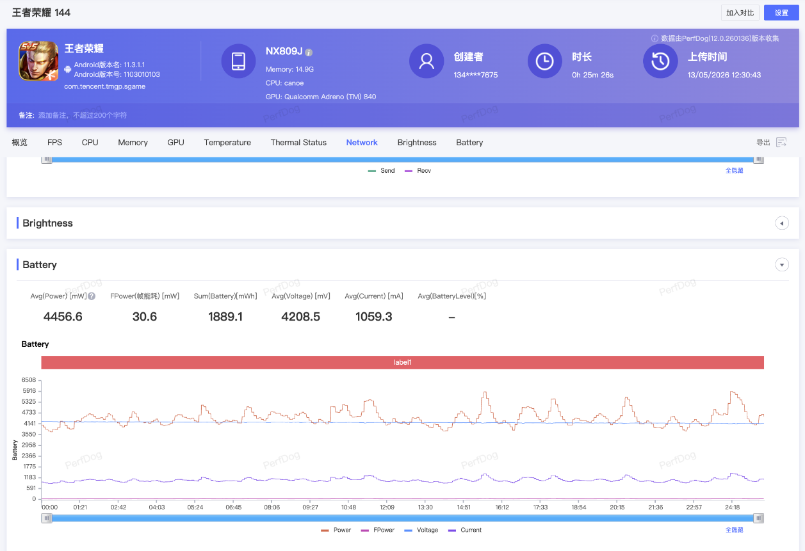Click the upload time history icon
Viewport: 805px width, 551px height.
point(660,61)
